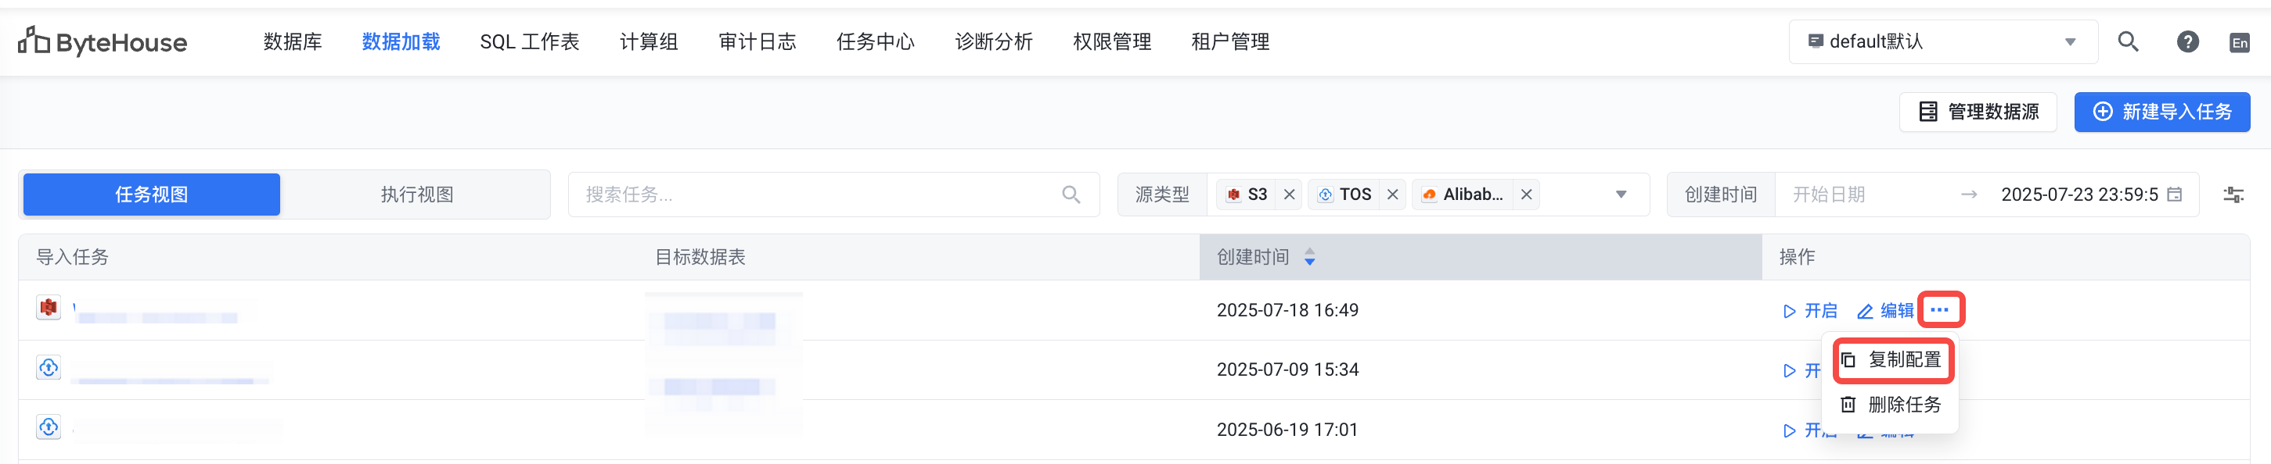This screenshot has width=2271, height=464.
Task: Select 复制配置 from the menu
Action: (x=1894, y=360)
